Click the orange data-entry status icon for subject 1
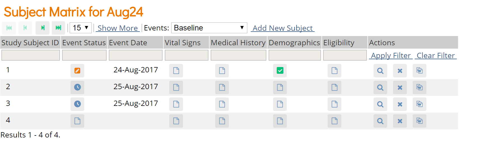Image resolution: width=486 pixels, height=145 pixels. 77,71
